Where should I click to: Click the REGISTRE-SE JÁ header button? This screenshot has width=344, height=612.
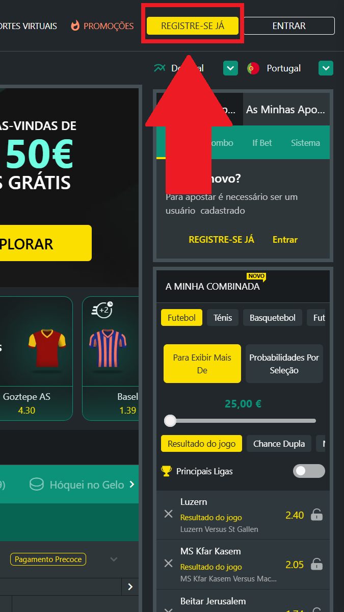[193, 26]
